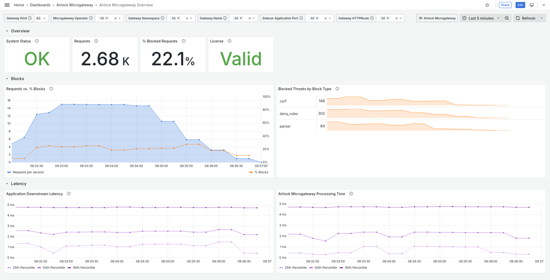Go to Dashboards breadcrumb

[x=40, y=5]
